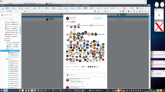The image size is (165, 92).
Task: Open the Firefox library icon
Action: point(120,11)
